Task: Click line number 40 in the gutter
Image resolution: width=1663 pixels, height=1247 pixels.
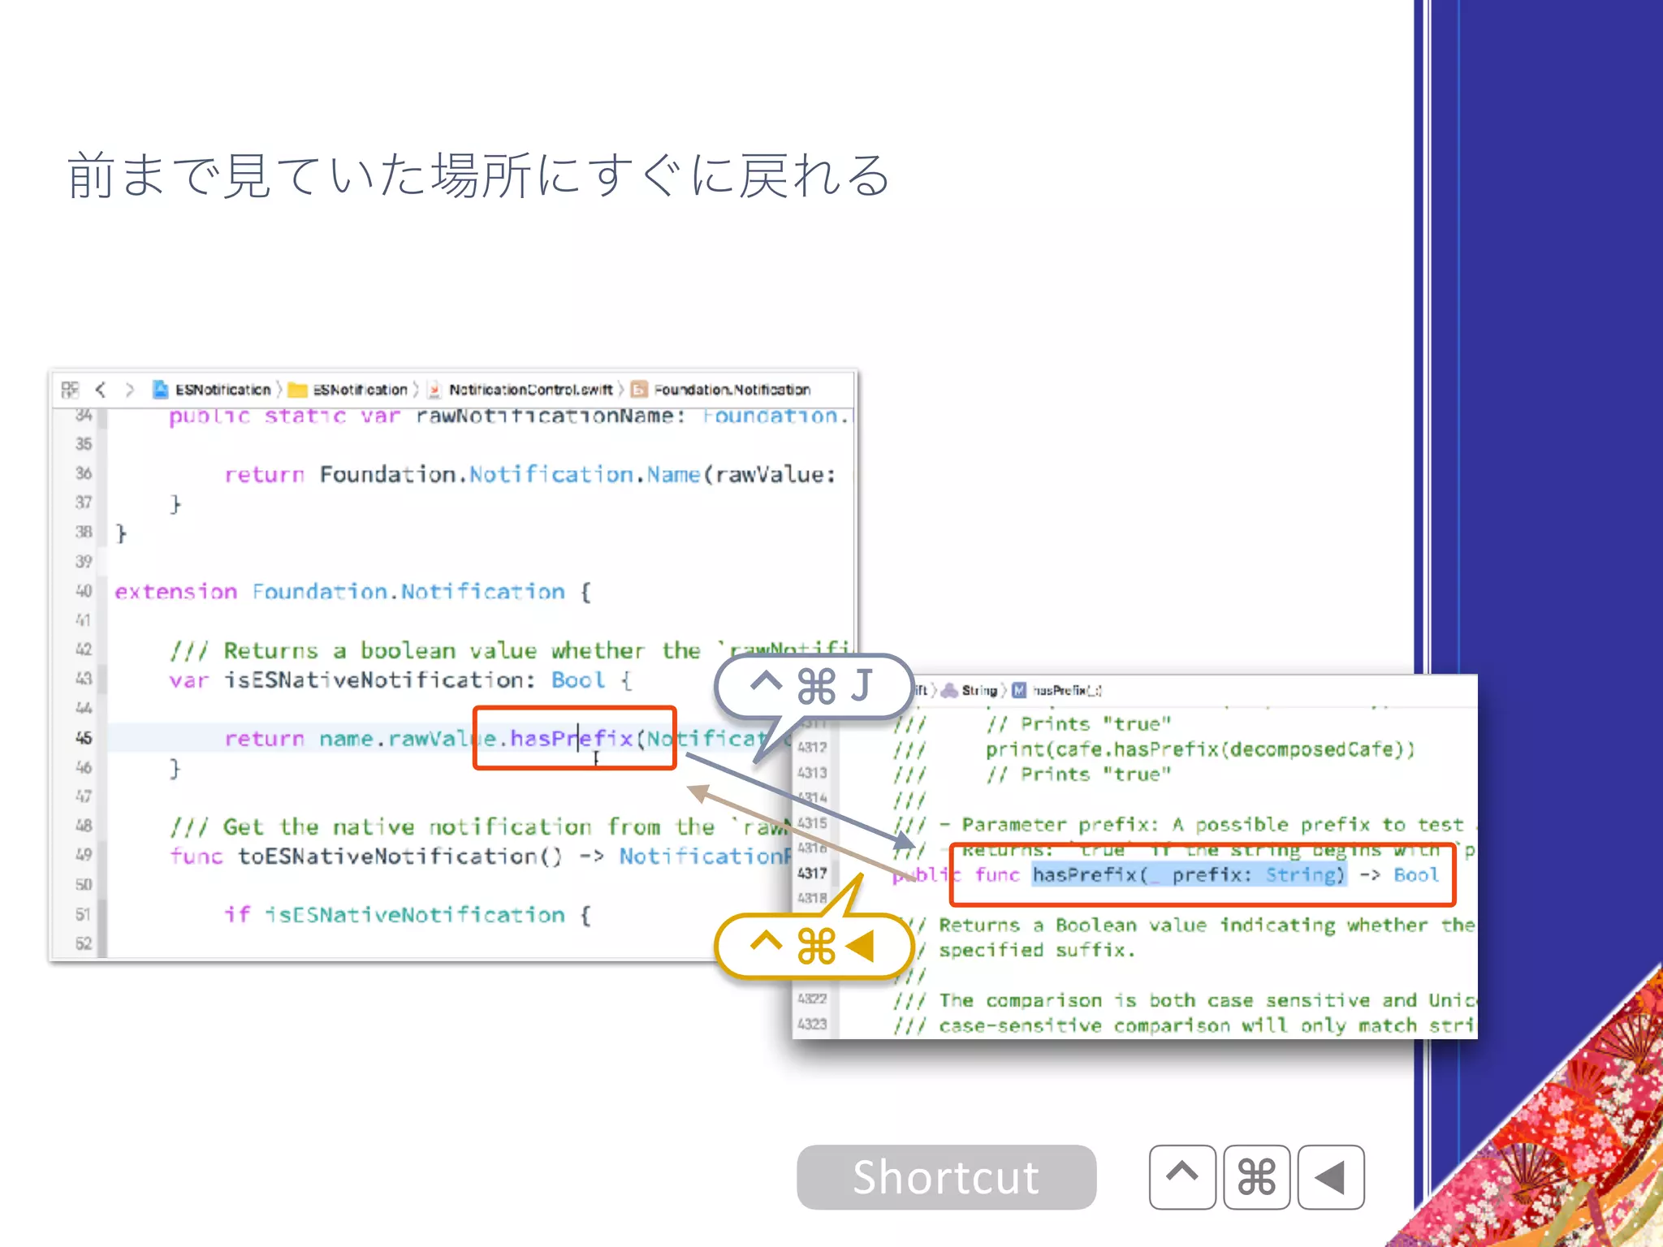Action: [84, 591]
